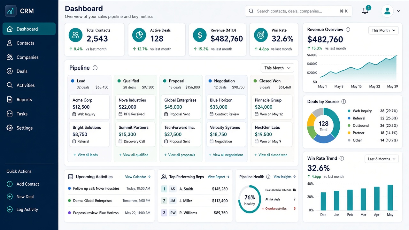
Task: Go to Dashboard in sidebar
Action: (x=29, y=29)
